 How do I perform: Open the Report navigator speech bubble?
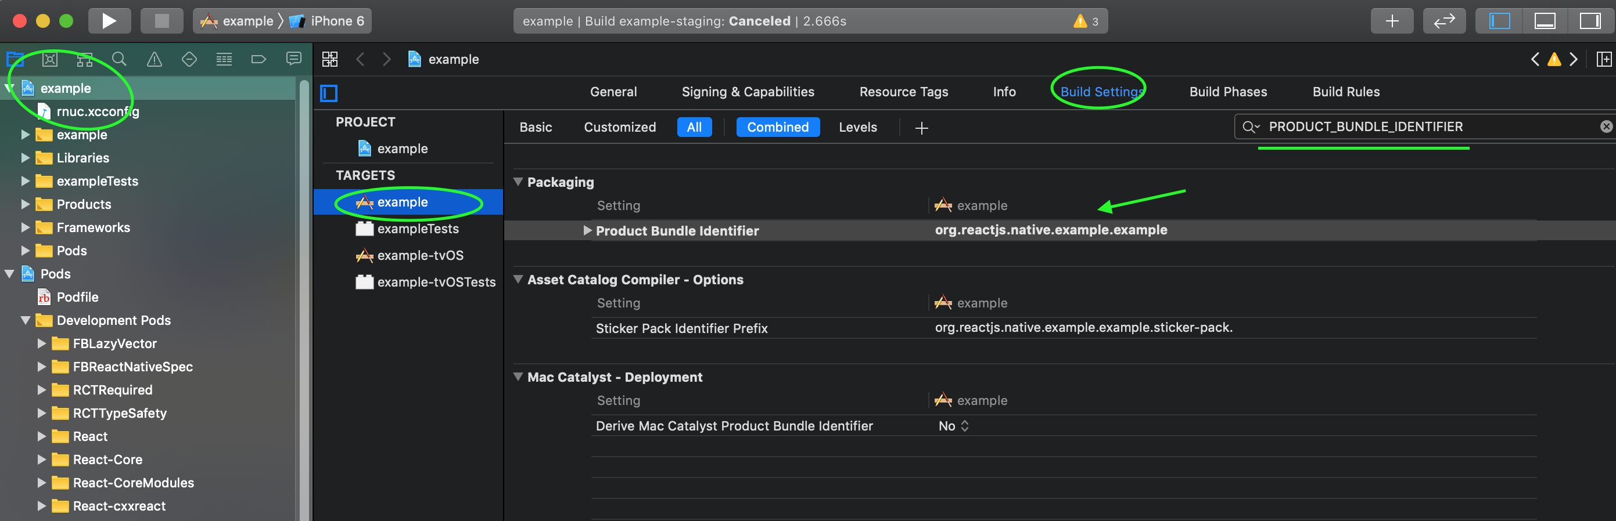(x=293, y=60)
